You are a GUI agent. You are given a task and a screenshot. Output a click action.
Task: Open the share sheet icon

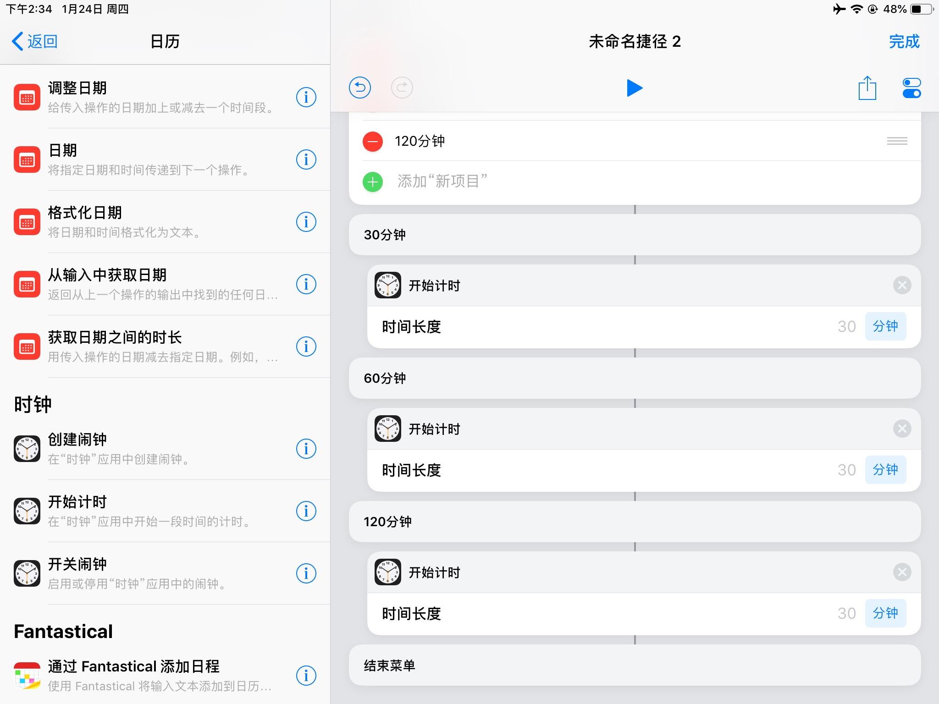[867, 88]
